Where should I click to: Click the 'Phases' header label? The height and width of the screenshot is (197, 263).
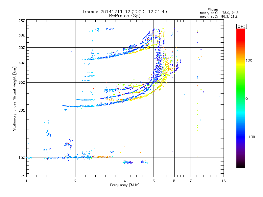(x=213, y=10)
